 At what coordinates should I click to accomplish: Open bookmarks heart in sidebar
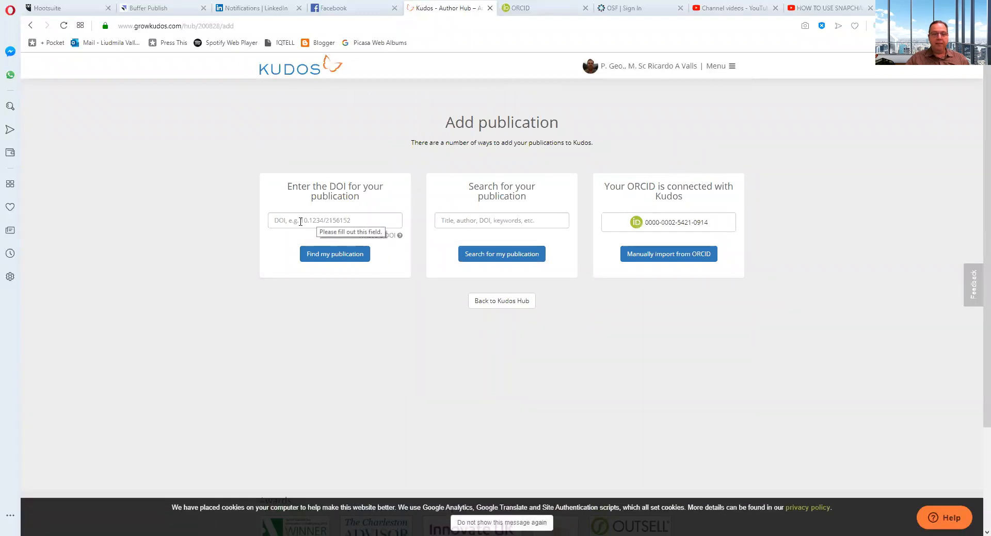pyautogui.click(x=10, y=207)
